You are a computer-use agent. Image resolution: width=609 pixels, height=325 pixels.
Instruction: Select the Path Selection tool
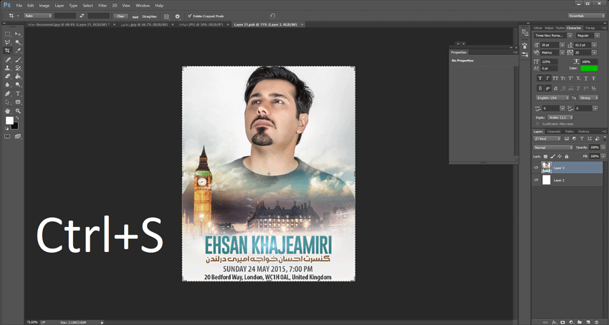pos(7,102)
